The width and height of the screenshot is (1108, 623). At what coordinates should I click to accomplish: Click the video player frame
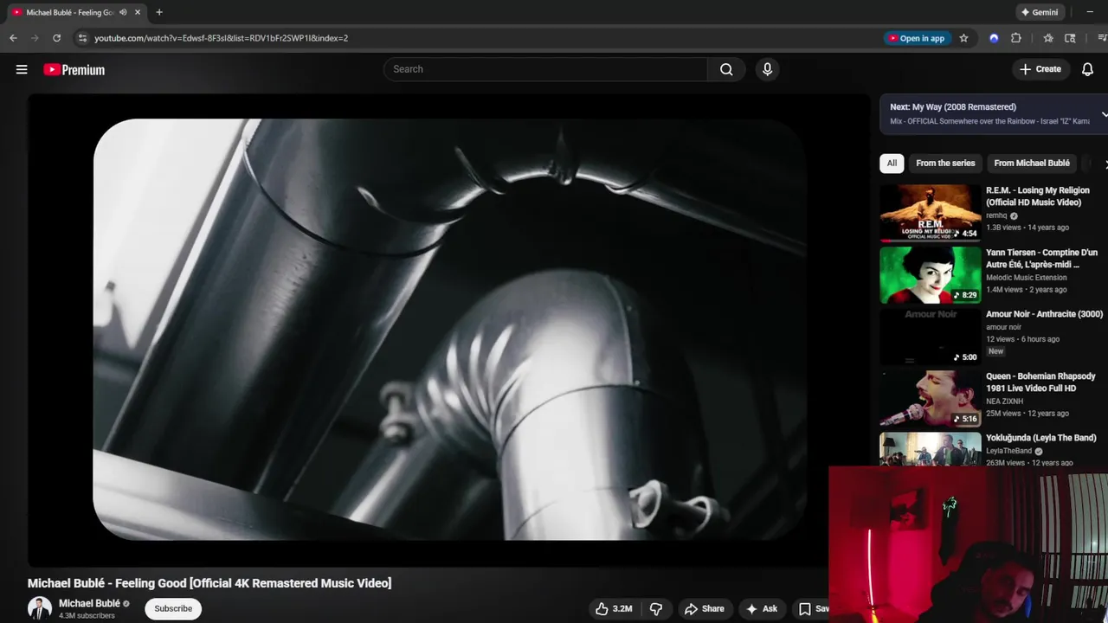point(449,330)
